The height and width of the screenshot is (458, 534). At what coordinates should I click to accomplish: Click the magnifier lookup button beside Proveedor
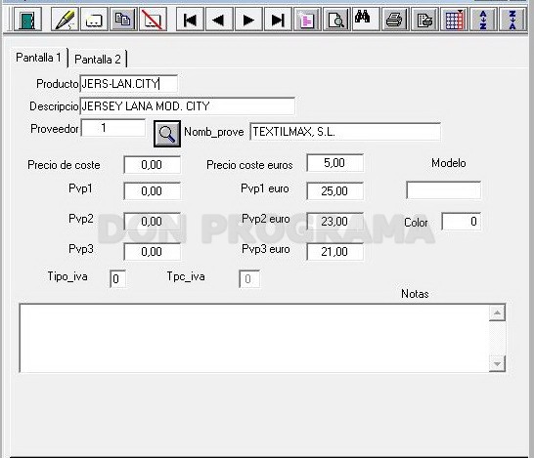point(167,134)
